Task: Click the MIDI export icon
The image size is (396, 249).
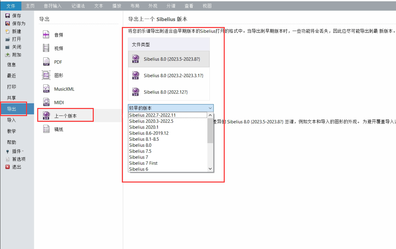Action: (46, 102)
